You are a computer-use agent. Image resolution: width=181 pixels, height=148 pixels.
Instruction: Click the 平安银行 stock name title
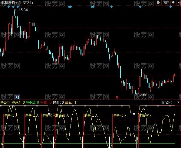click(26, 2)
